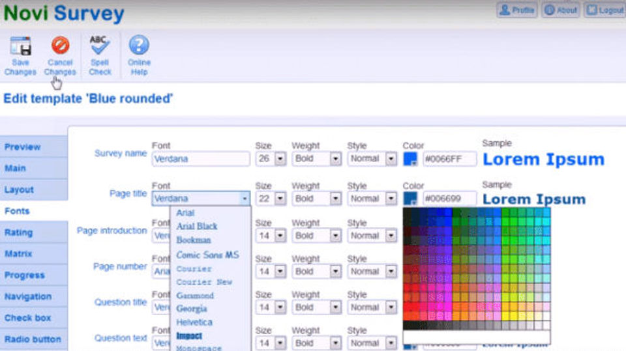Click the Logout button
The height and width of the screenshot is (351, 626).
pyautogui.click(x=605, y=10)
